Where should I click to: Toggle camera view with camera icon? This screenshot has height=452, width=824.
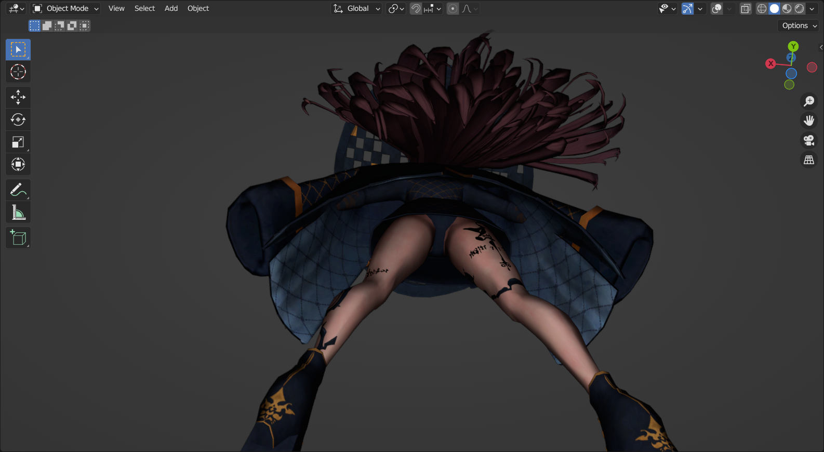click(x=809, y=140)
